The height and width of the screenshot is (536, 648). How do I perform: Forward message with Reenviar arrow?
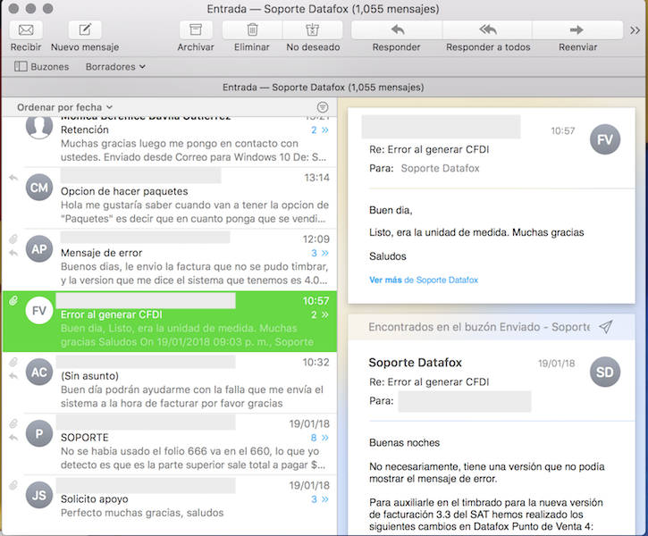(577, 29)
